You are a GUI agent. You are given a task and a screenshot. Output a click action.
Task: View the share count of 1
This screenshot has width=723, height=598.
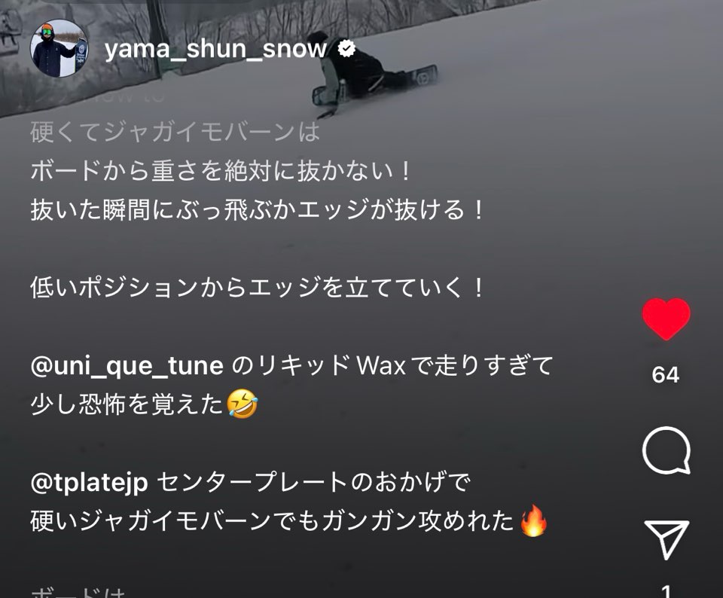(x=666, y=591)
